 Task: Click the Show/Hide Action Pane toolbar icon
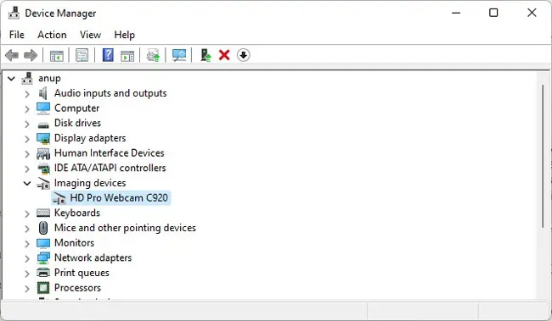(127, 56)
